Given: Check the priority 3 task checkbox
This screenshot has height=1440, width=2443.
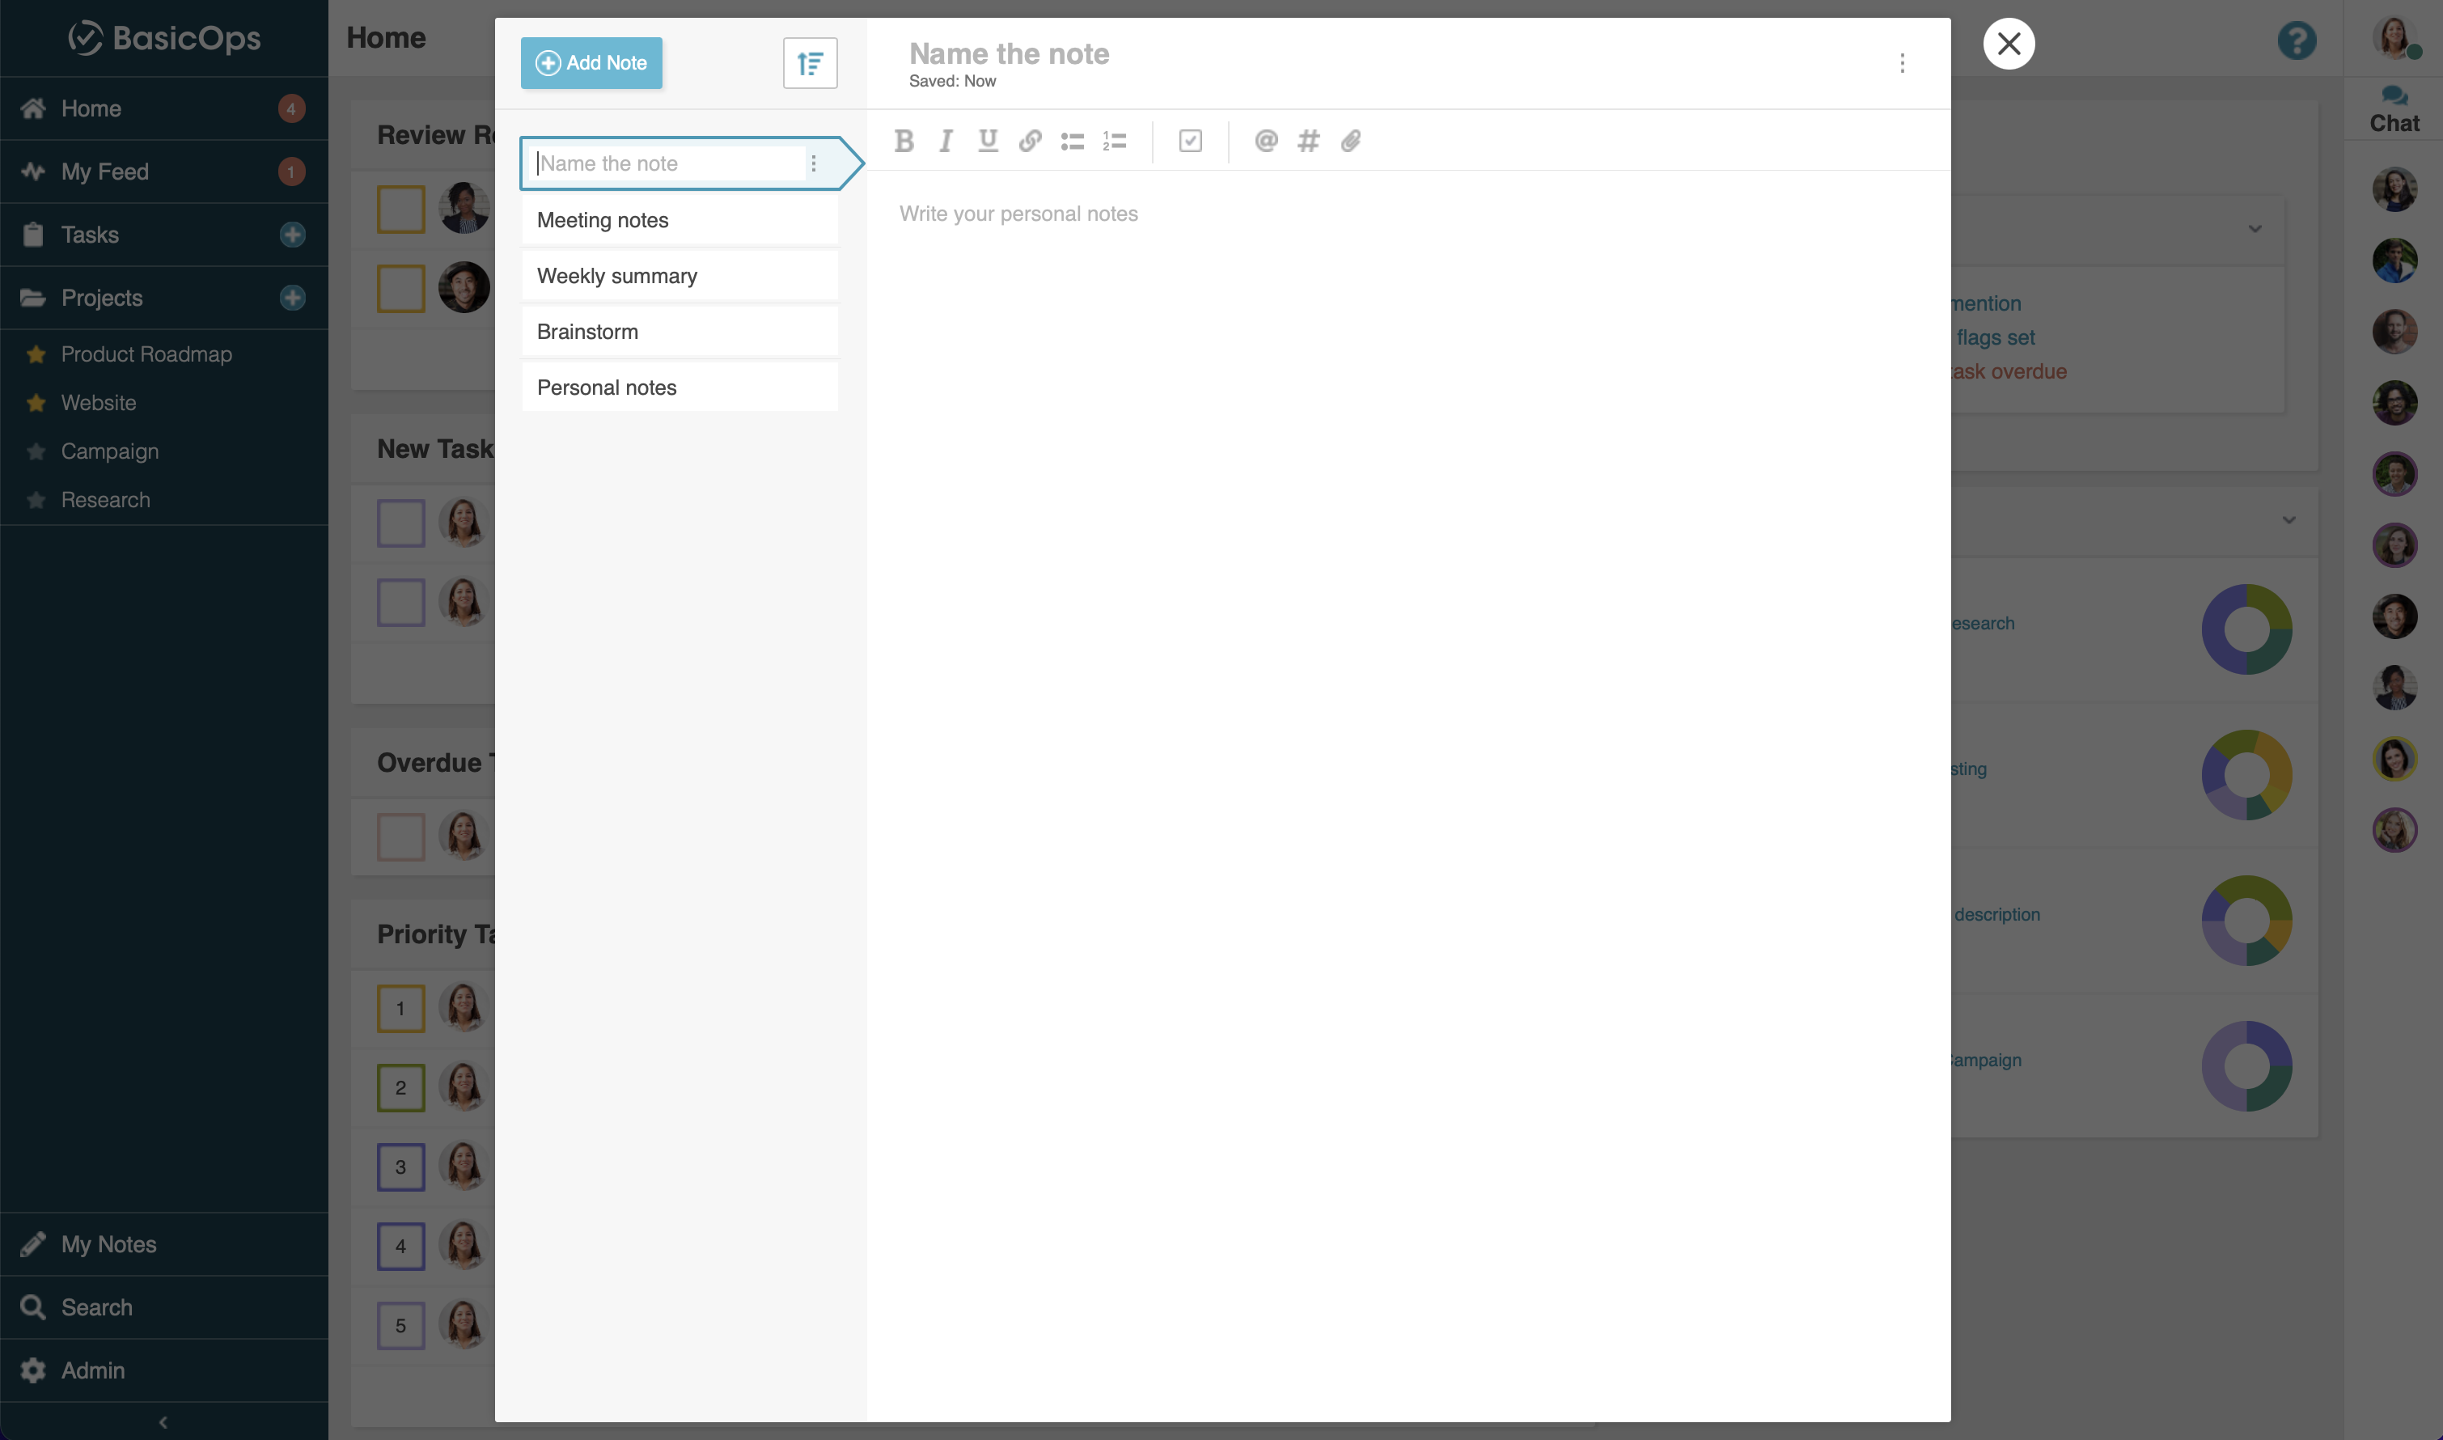Looking at the screenshot, I should (400, 1167).
